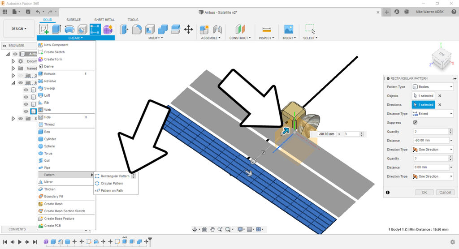Click the Directions 1 selected button
Image resolution: width=459 pixels, height=249 pixels.
[423, 105]
